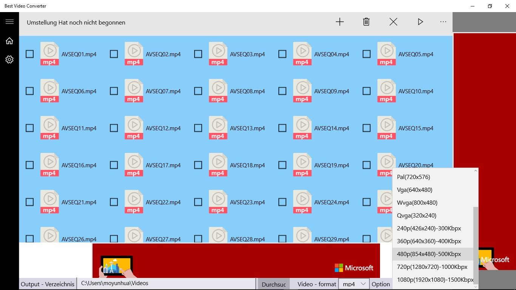This screenshot has width=516, height=290.
Task: Click the AVSEQ29.mp4 file name
Action: pyautogui.click(x=332, y=239)
